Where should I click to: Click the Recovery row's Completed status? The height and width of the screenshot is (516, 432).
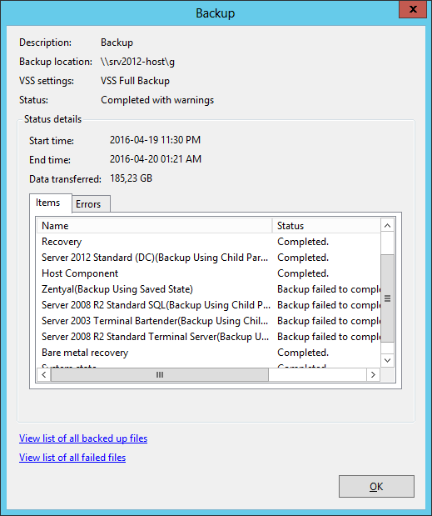[303, 242]
